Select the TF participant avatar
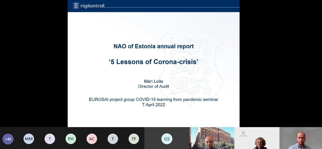Viewport: 322px width, 149px height. point(134,139)
